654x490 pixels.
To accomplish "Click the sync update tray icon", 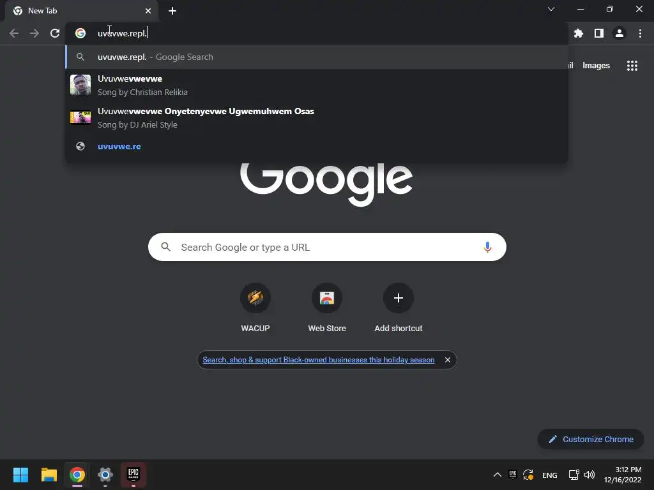I will (x=528, y=475).
